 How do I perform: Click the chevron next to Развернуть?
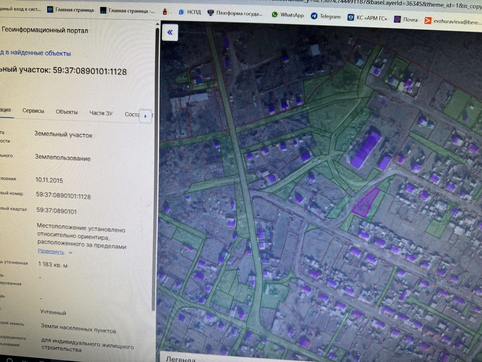coord(70,253)
